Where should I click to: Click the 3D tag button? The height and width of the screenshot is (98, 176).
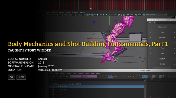click(x=11, y=77)
